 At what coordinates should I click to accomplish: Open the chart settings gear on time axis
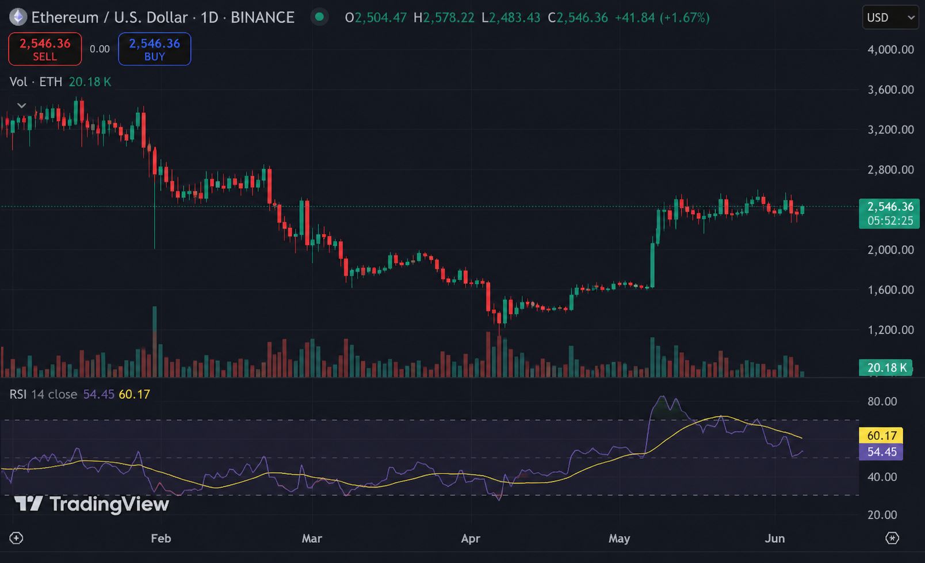[892, 538]
